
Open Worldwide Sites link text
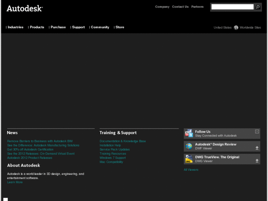tap(250, 28)
